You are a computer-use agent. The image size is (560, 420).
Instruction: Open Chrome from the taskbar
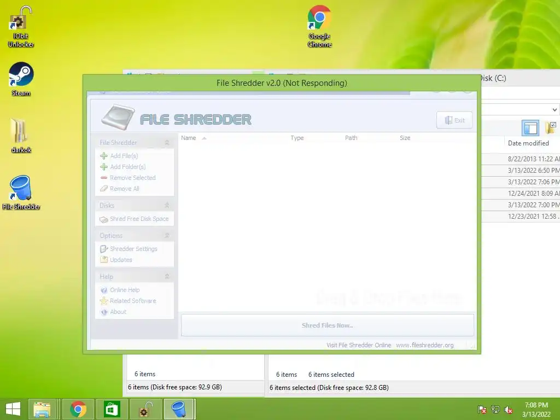(x=78, y=409)
